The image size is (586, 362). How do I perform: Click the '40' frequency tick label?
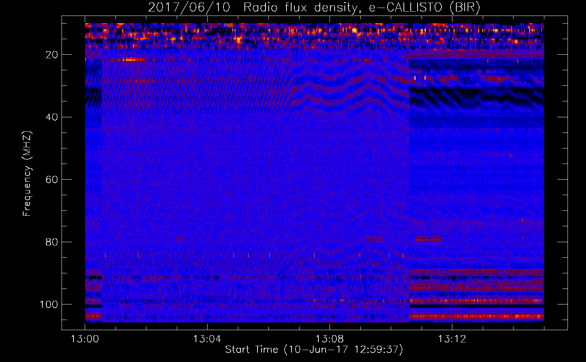52,117
